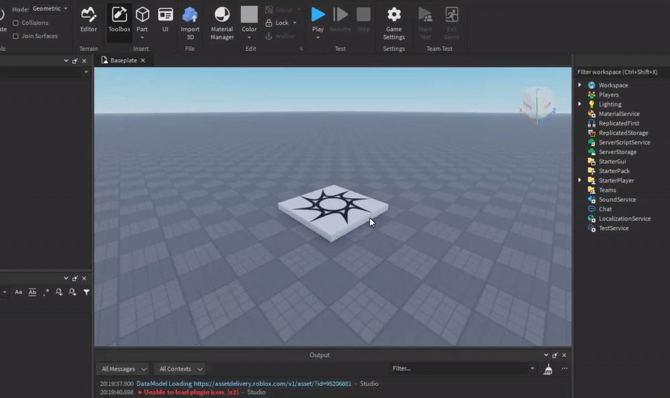This screenshot has width=670, height=398.
Task: Click the Import 3D button
Action: (x=190, y=23)
